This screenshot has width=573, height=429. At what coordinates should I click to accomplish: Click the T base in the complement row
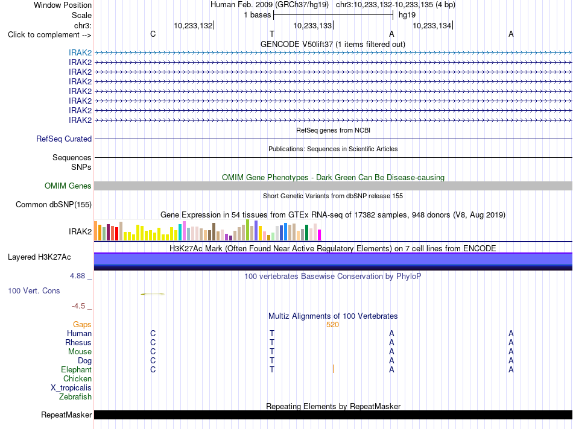click(272, 34)
